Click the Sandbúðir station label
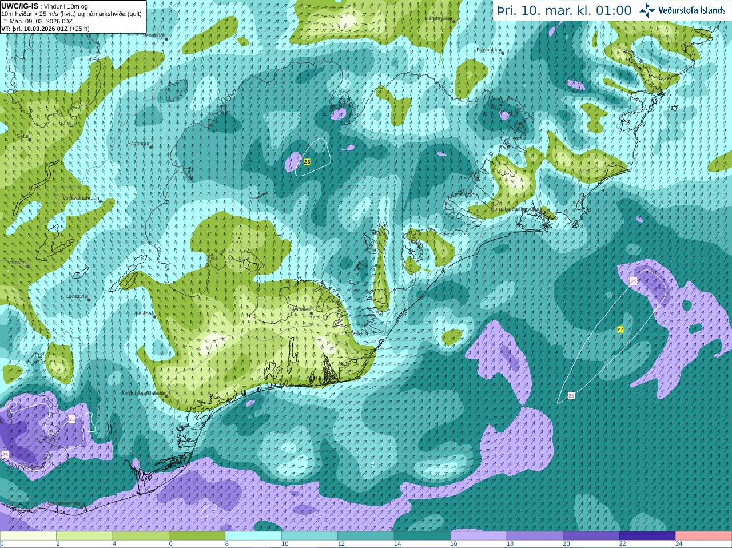 coord(154,35)
